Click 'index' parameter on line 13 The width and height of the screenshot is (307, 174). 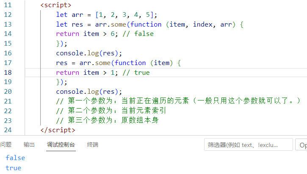coord(203,24)
